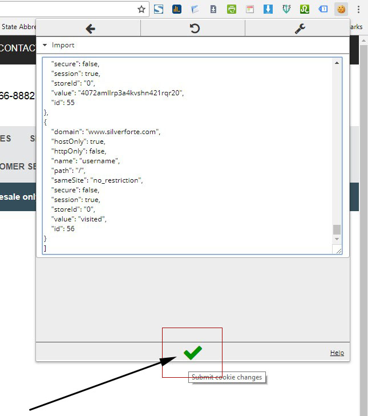The image size is (368, 416).
Task: Open the EditThisCookie cookie icon
Action: click(341, 9)
